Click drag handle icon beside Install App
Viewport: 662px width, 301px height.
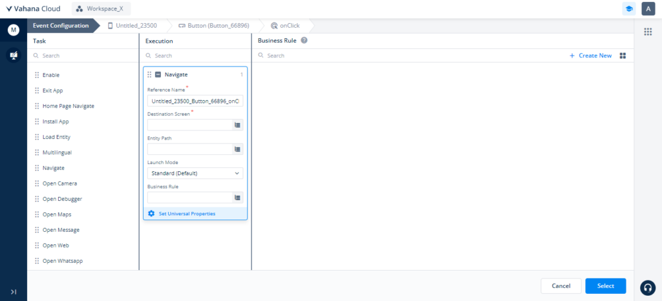[x=37, y=121]
